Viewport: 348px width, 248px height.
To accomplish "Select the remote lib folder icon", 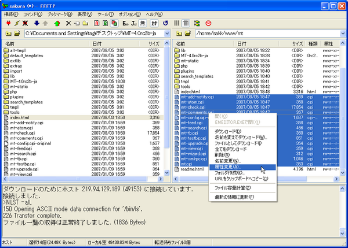I will click(x=177, y=50).
